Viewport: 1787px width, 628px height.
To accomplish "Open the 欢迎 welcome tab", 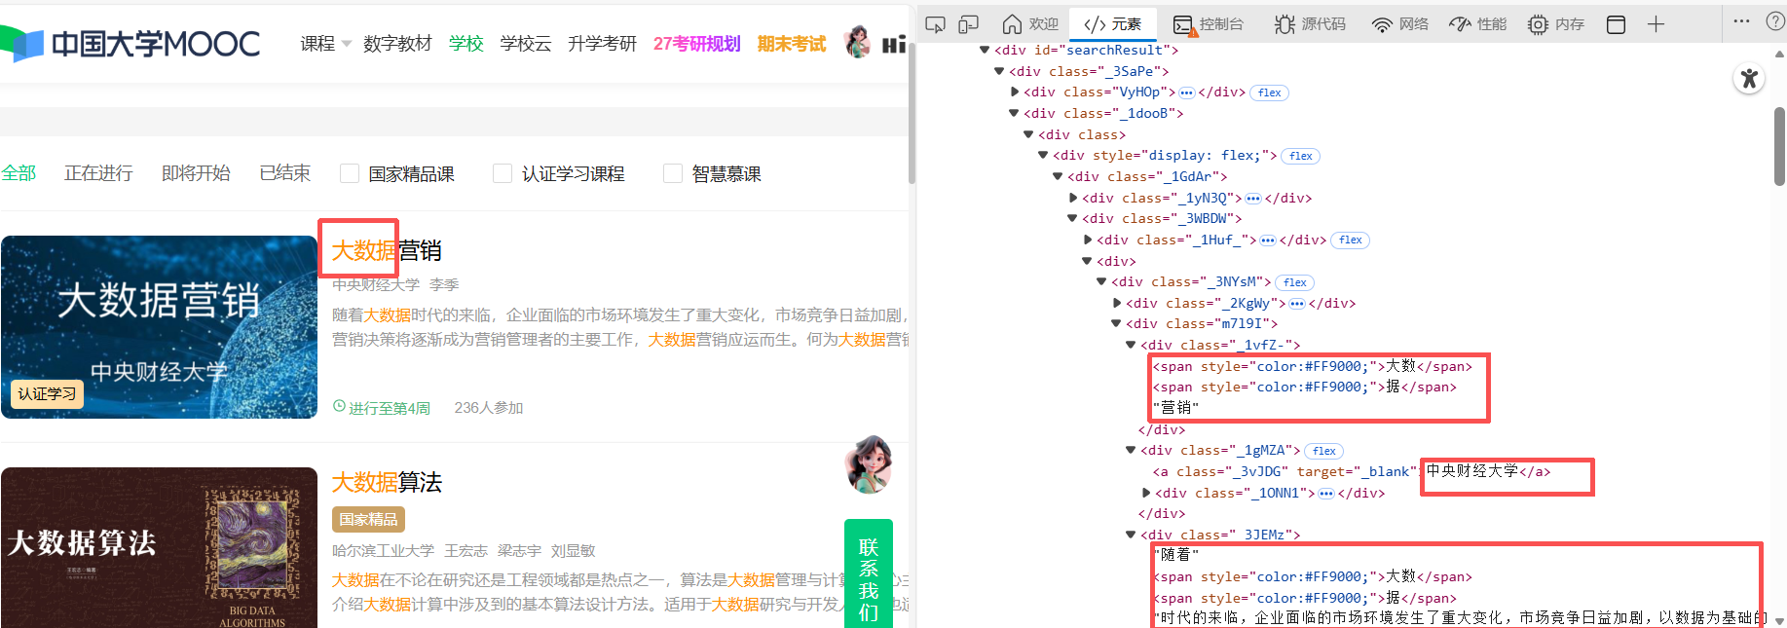I will coord(1030,24).
